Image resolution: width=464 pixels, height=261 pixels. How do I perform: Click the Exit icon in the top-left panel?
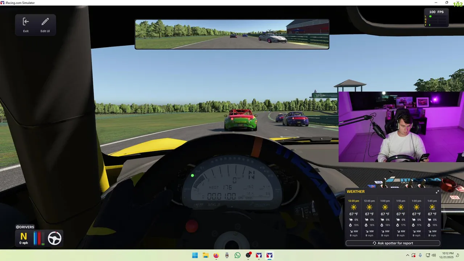coord(26,22)
